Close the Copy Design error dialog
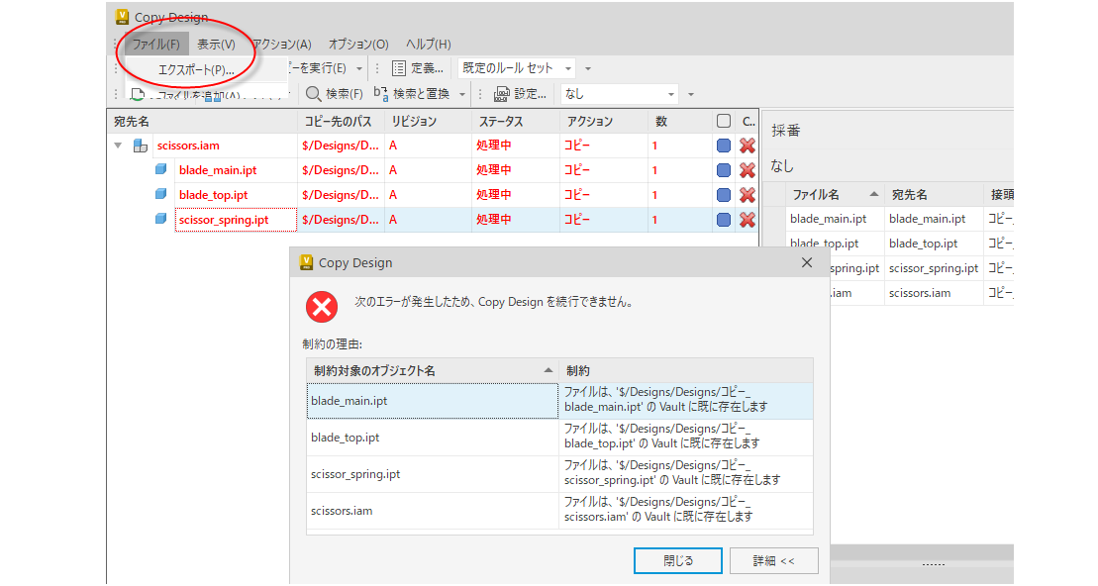Screen dimensions: 1098x586 (807, 262)
